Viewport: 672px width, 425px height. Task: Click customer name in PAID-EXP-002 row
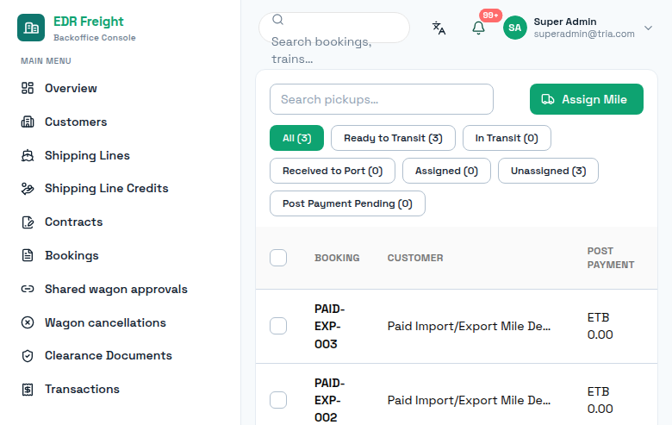469,400
